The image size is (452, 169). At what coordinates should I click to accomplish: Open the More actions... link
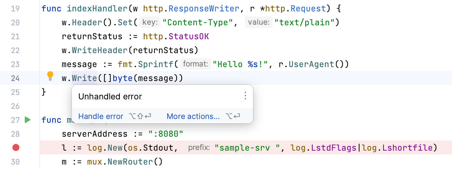[x=193, y=116]
